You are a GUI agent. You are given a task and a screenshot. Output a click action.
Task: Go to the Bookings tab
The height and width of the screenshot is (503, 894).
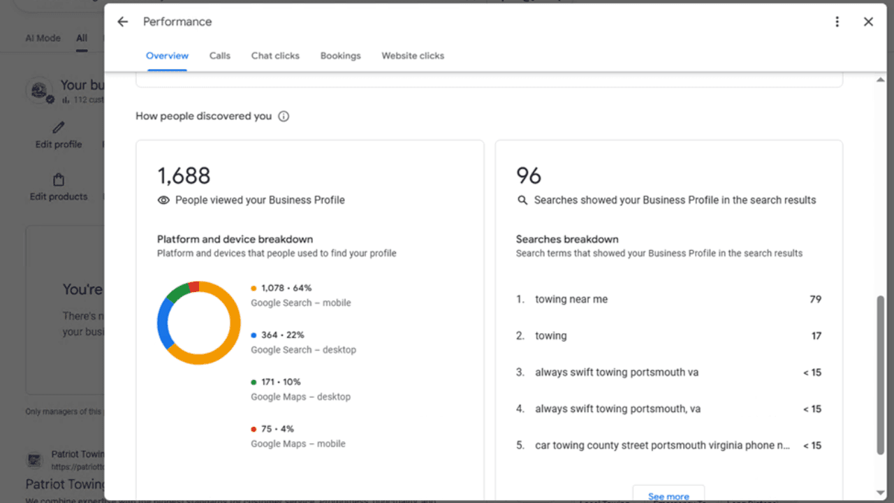pyautogui.click(x=340, y=56)
